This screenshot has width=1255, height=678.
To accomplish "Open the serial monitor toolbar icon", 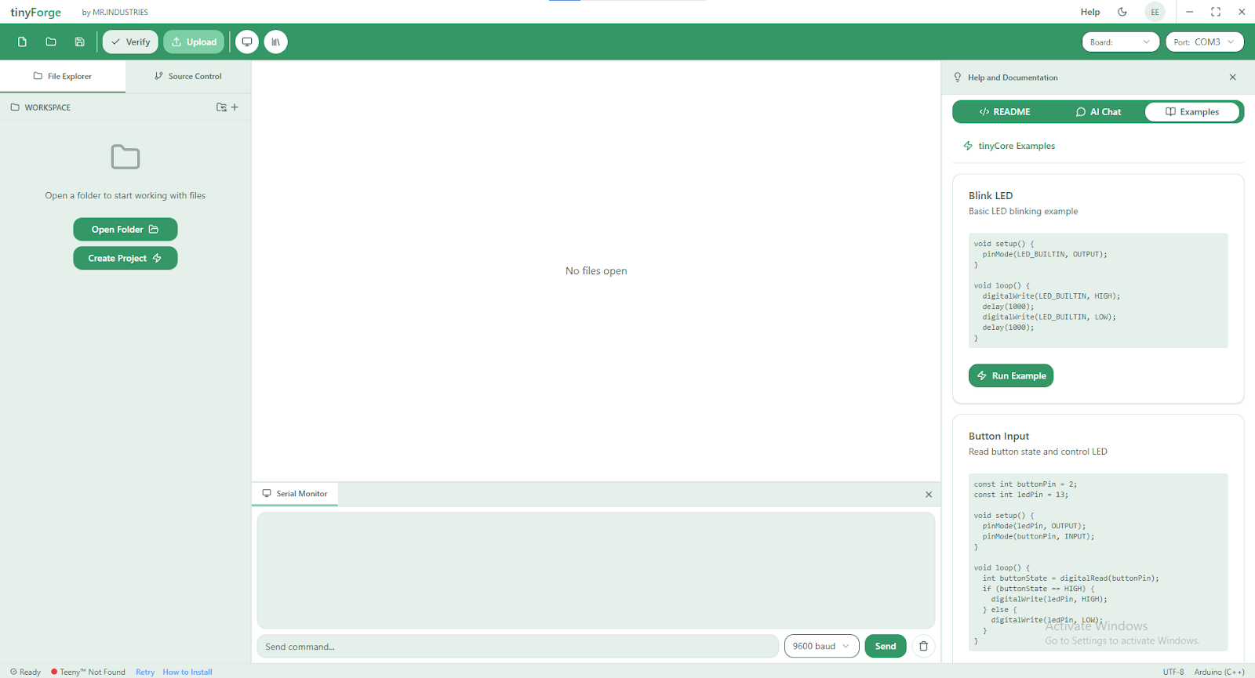I will pyautogui.click(x=247, y=42).
